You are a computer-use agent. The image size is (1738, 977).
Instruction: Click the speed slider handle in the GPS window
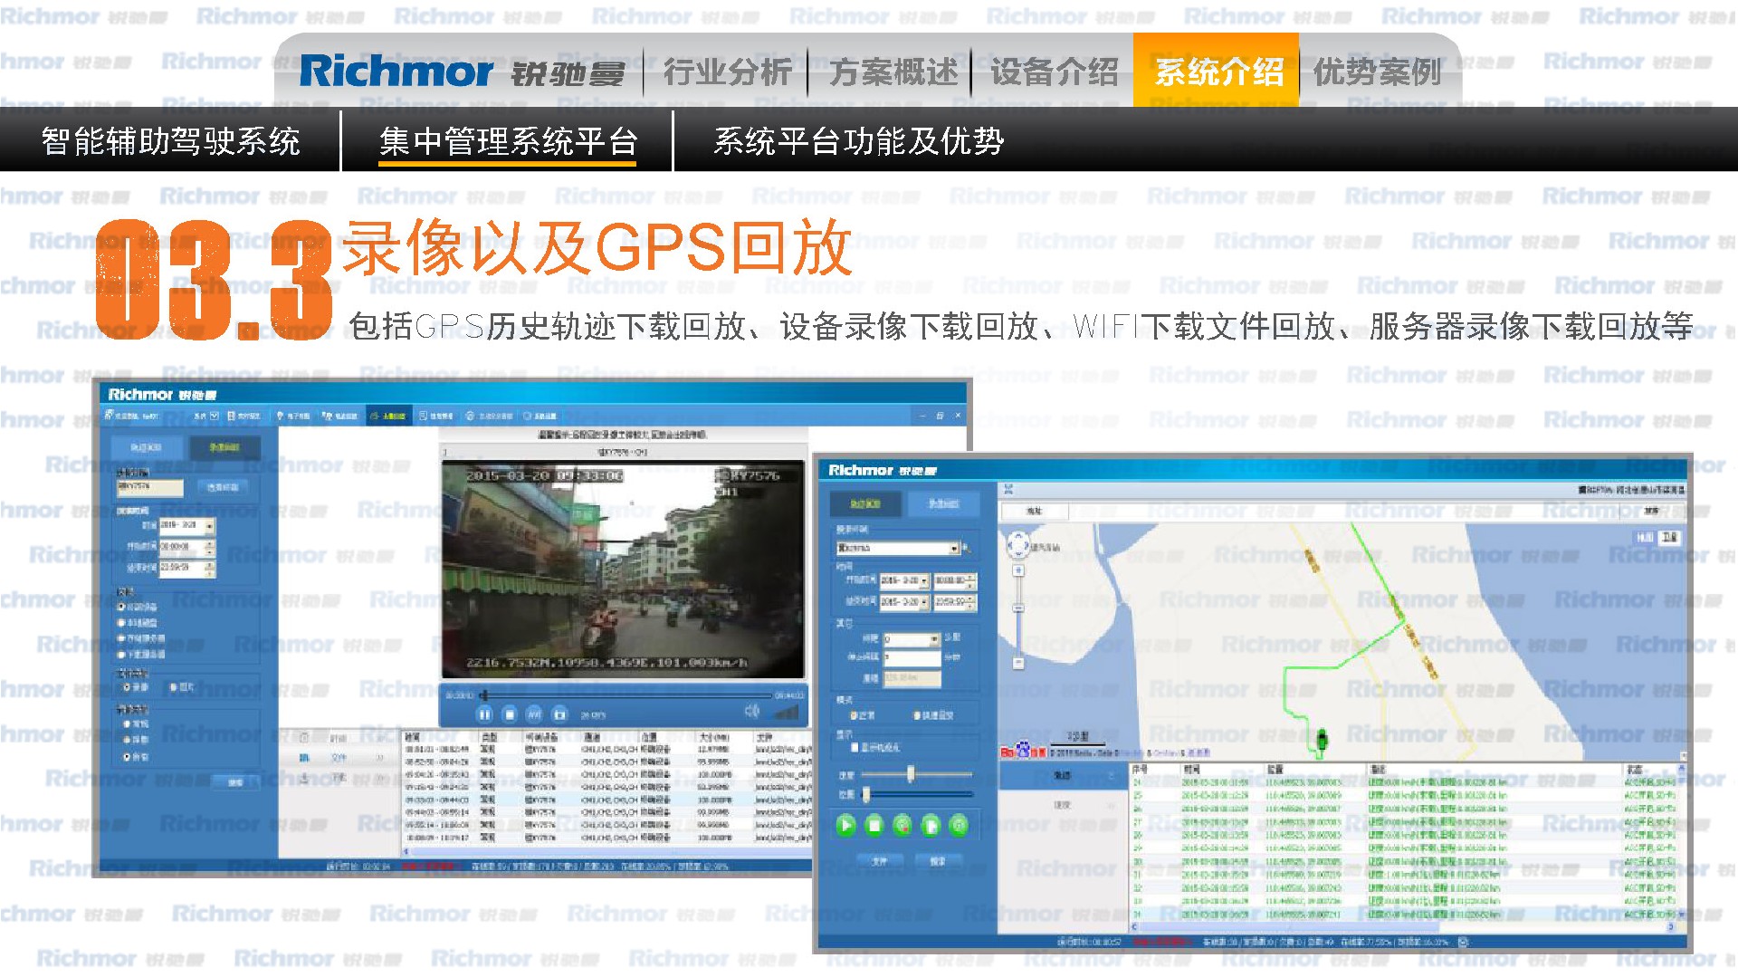[x=911, y=774]
